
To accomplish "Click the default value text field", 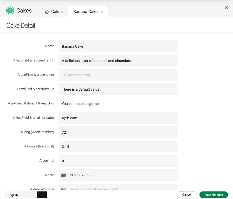I will click(118, 89).
